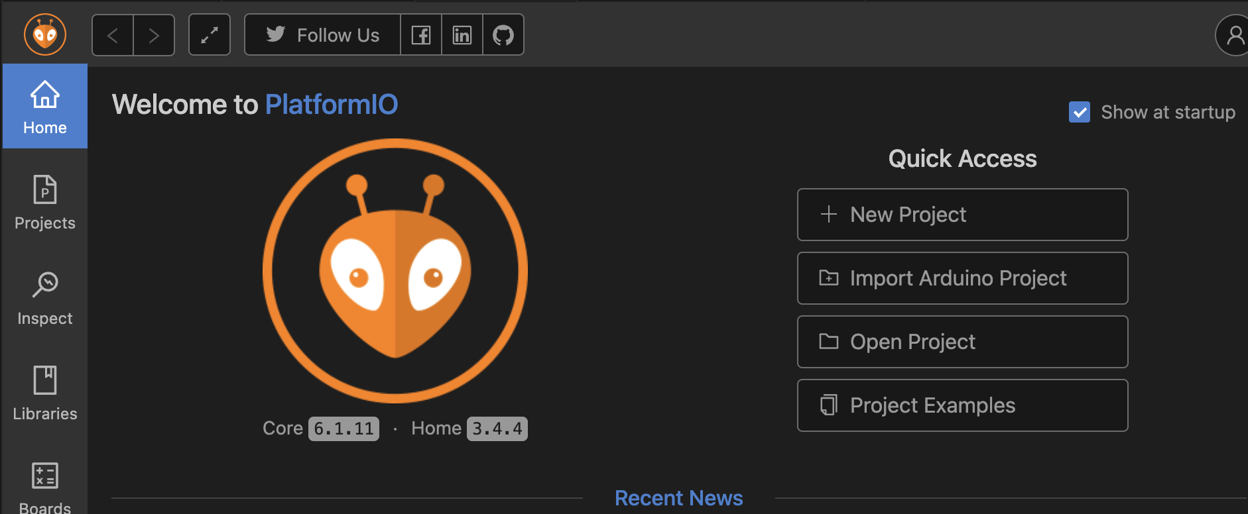Open the Libraries sidebar tab

[x=45, y=393]
